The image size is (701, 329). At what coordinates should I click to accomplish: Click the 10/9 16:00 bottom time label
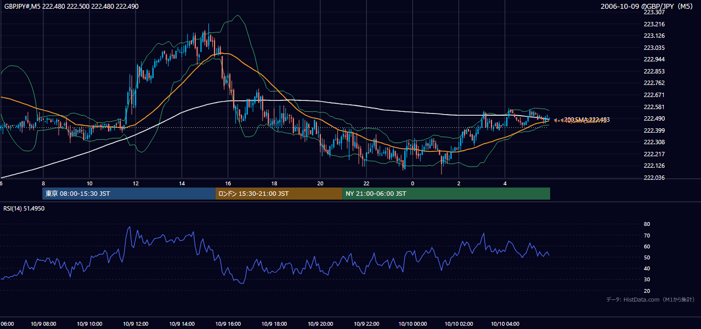click(228, 324)
